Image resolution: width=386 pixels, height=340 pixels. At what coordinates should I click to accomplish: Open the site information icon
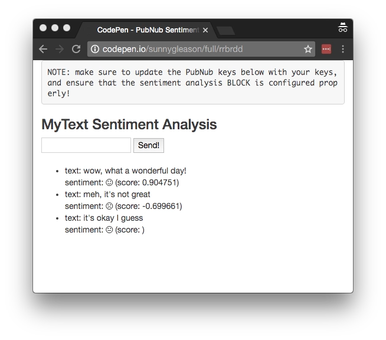click(x=95, y=49)
